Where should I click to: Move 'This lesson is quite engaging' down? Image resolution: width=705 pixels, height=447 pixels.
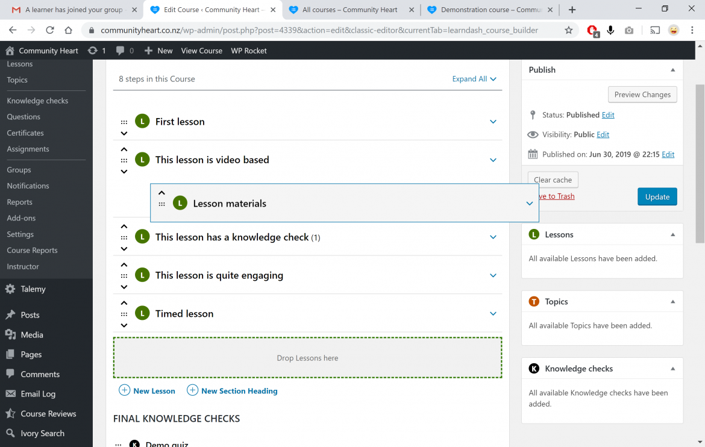(124, 287)
